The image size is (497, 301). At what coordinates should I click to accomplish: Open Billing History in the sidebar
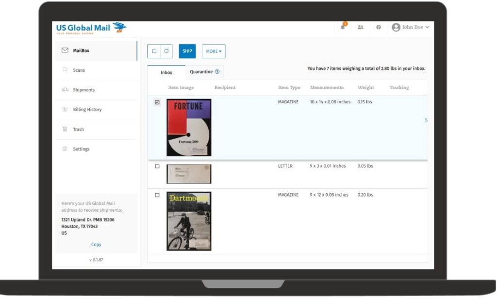(87, 110)
